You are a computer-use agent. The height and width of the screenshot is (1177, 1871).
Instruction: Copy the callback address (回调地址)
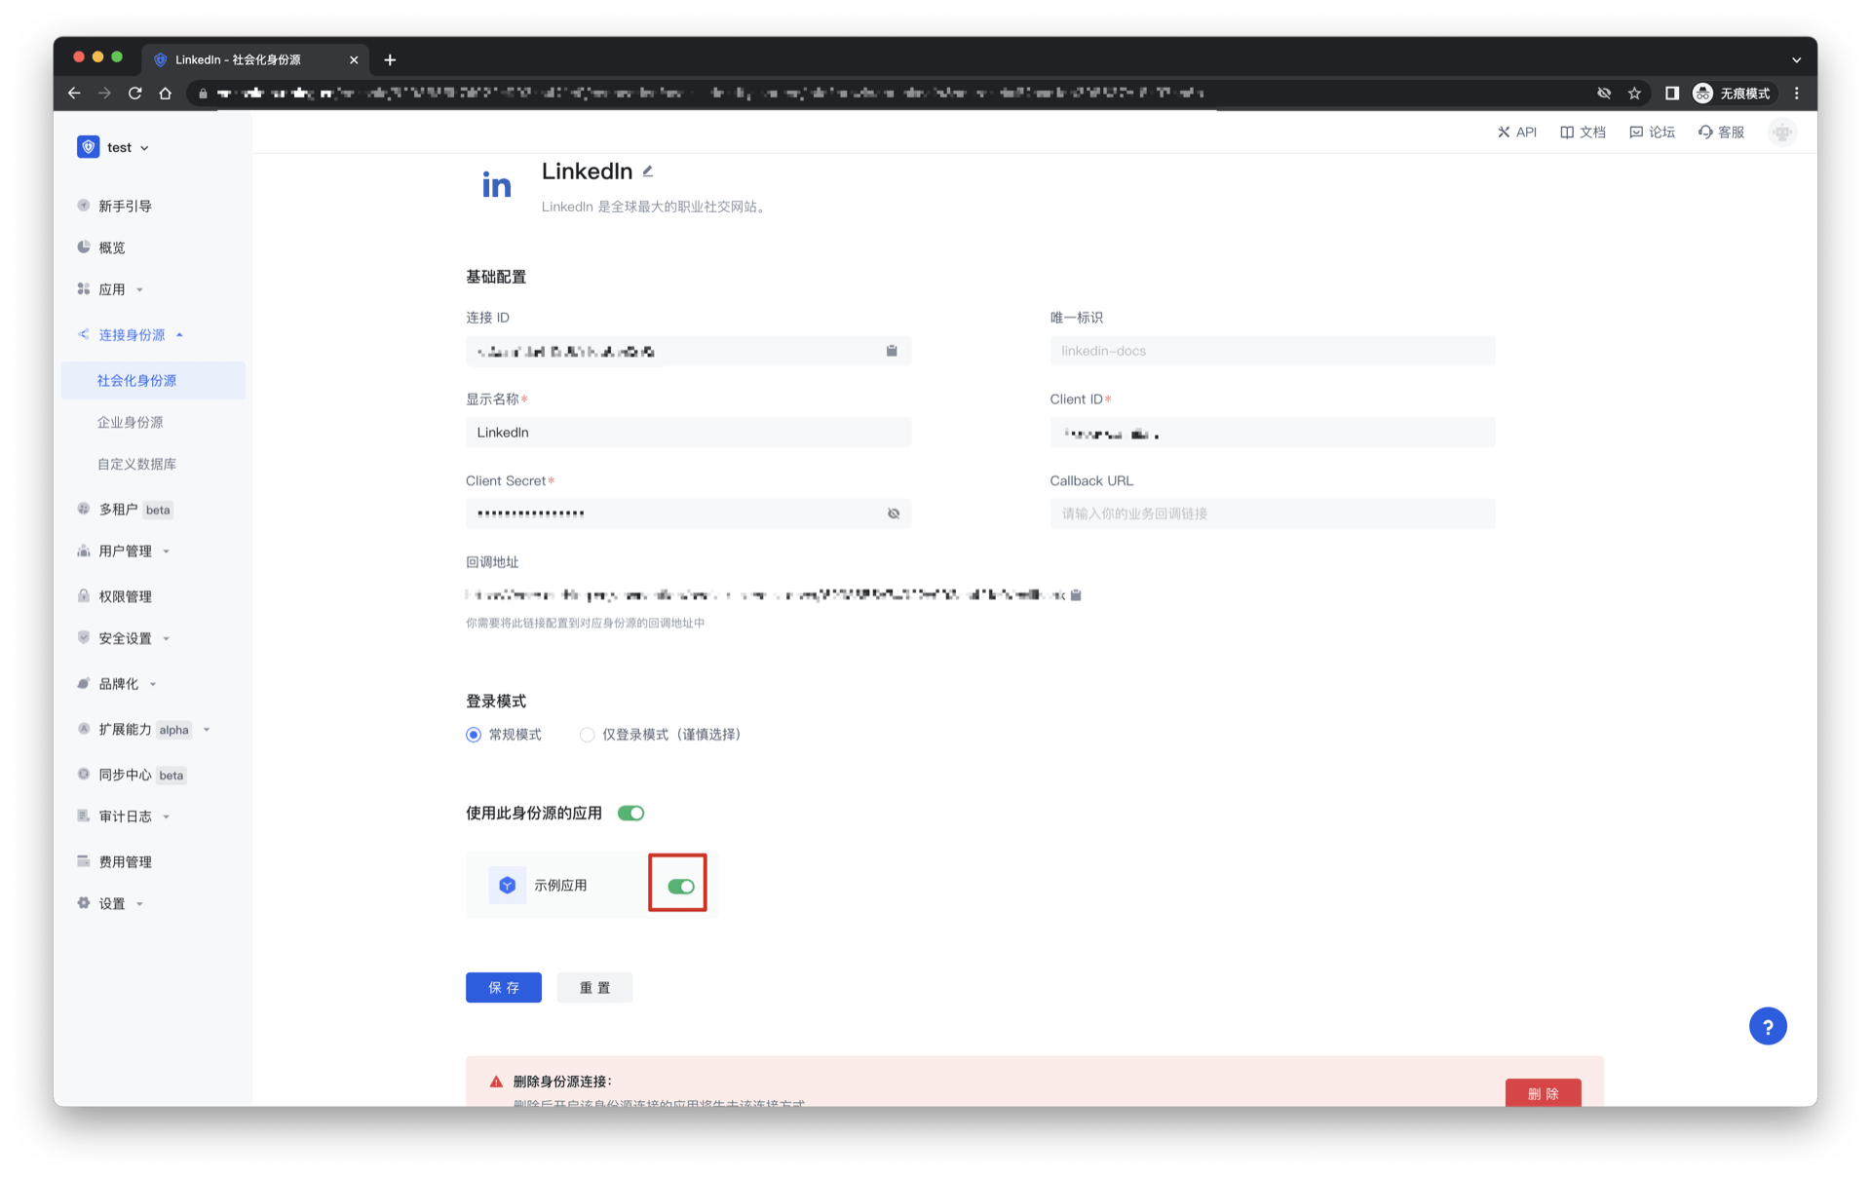click(x=1076, y=594)
